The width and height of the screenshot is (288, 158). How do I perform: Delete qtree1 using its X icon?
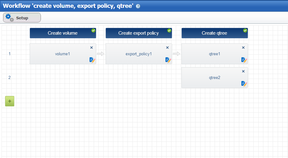coord(243,47)
